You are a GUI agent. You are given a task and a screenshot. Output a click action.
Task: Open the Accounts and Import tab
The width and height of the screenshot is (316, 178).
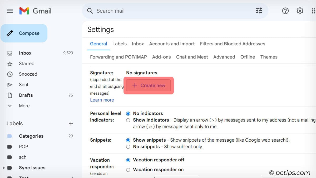click(x=172, y=44)
